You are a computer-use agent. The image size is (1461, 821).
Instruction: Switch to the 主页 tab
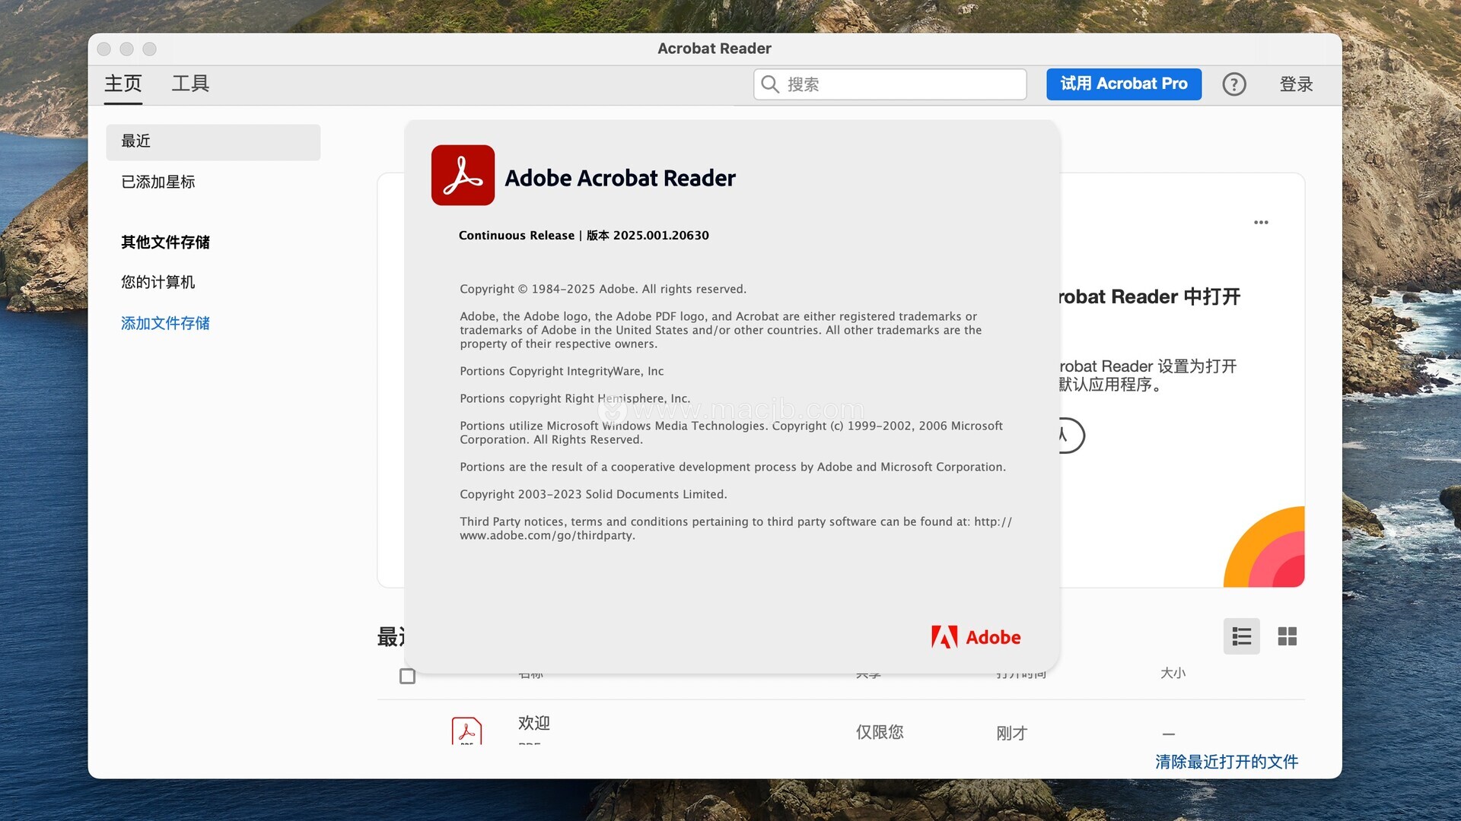click(123, 84)
